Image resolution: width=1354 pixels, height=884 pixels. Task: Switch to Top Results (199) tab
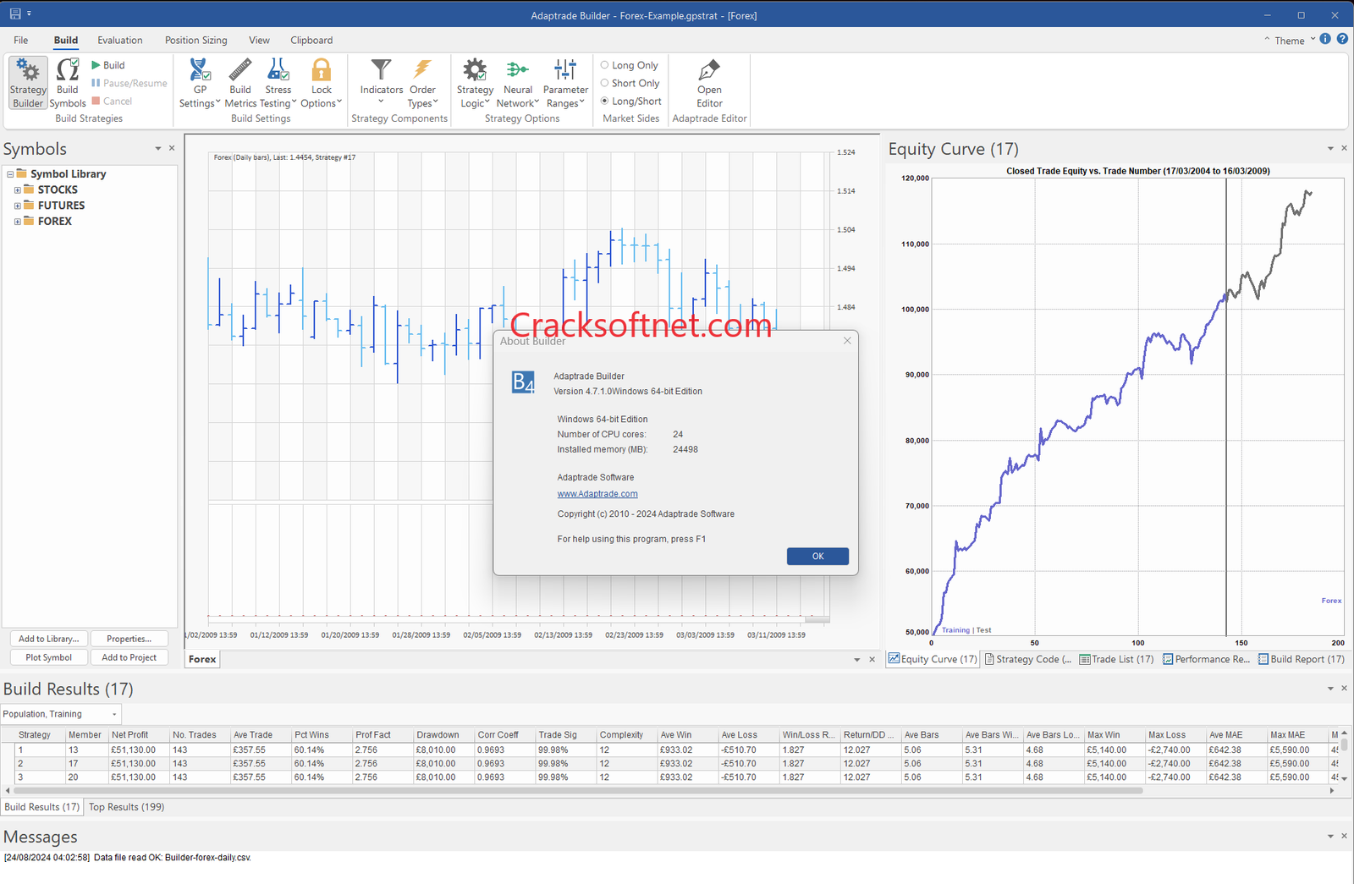coord(127,807)
